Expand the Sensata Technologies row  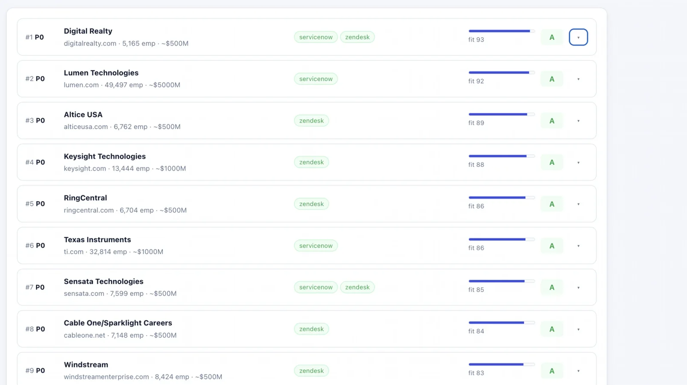(x=578, y=288)
